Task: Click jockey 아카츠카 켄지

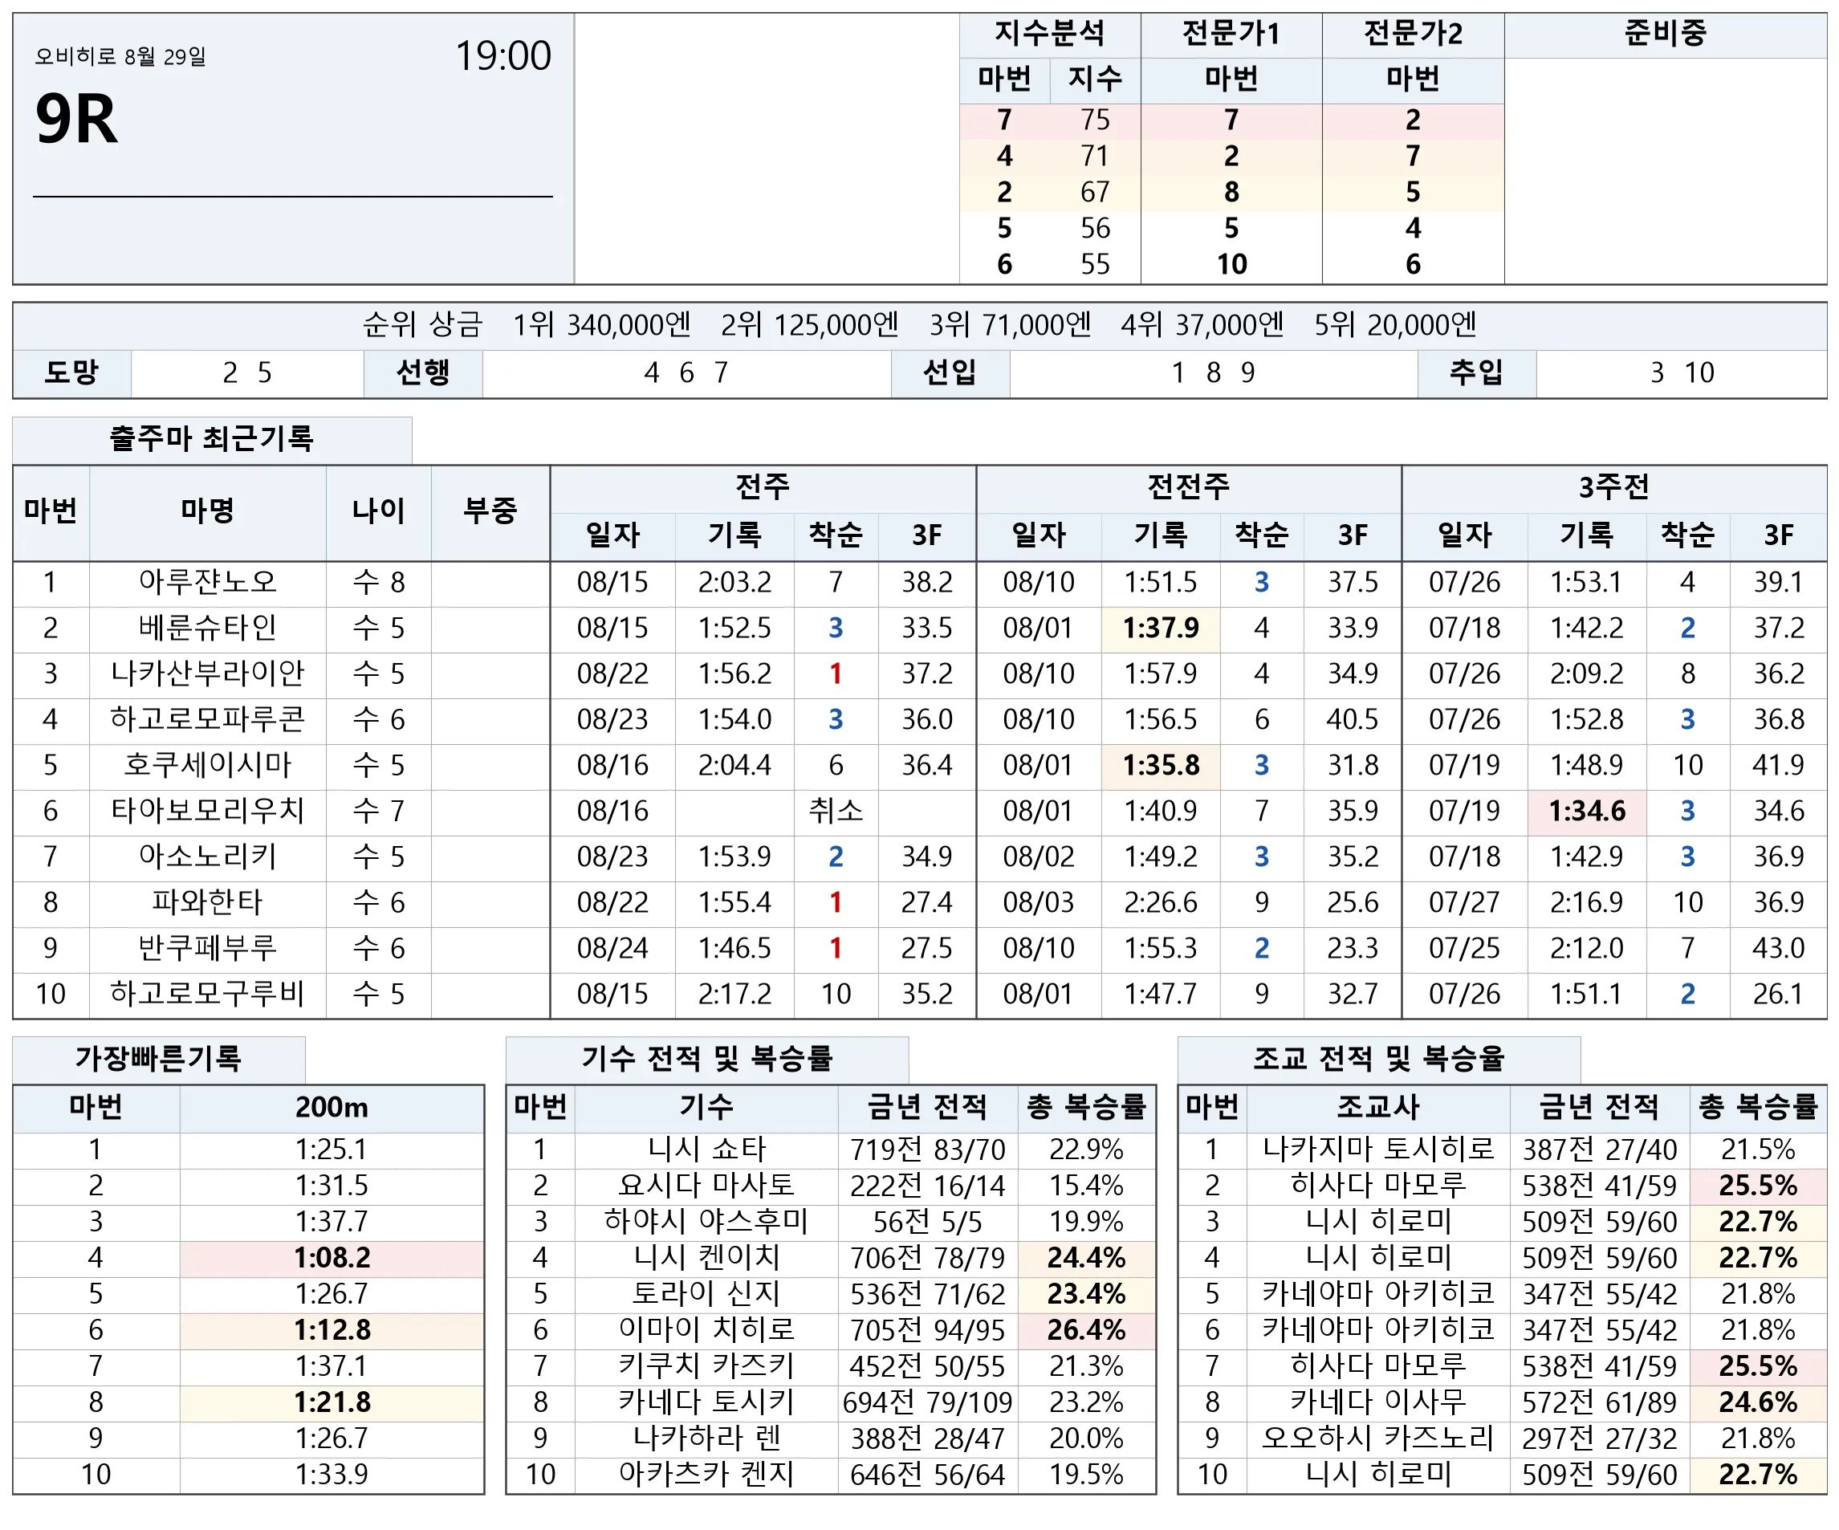Action: tap(706, 1475)
